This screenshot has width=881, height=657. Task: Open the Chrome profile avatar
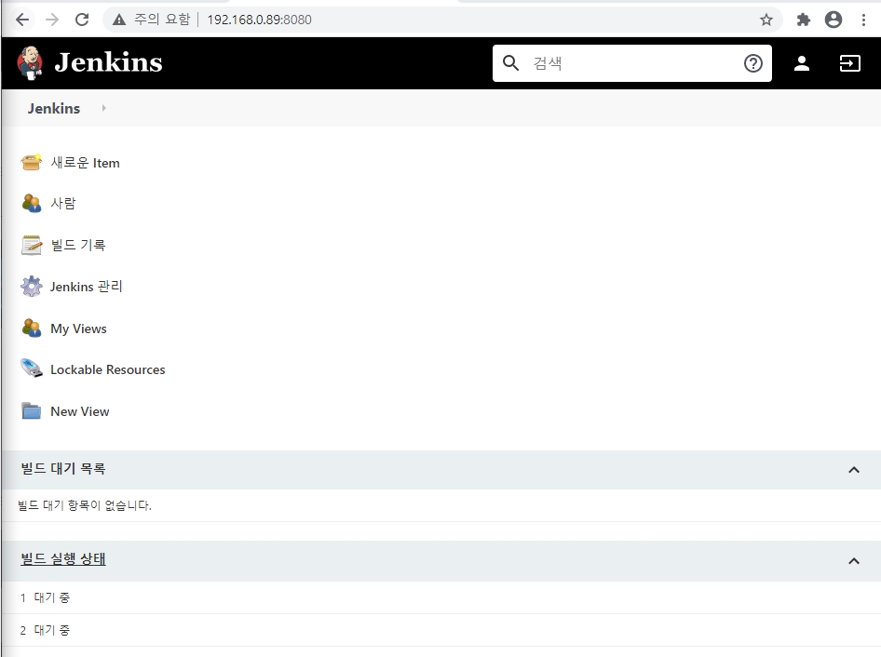click(834, 20)
